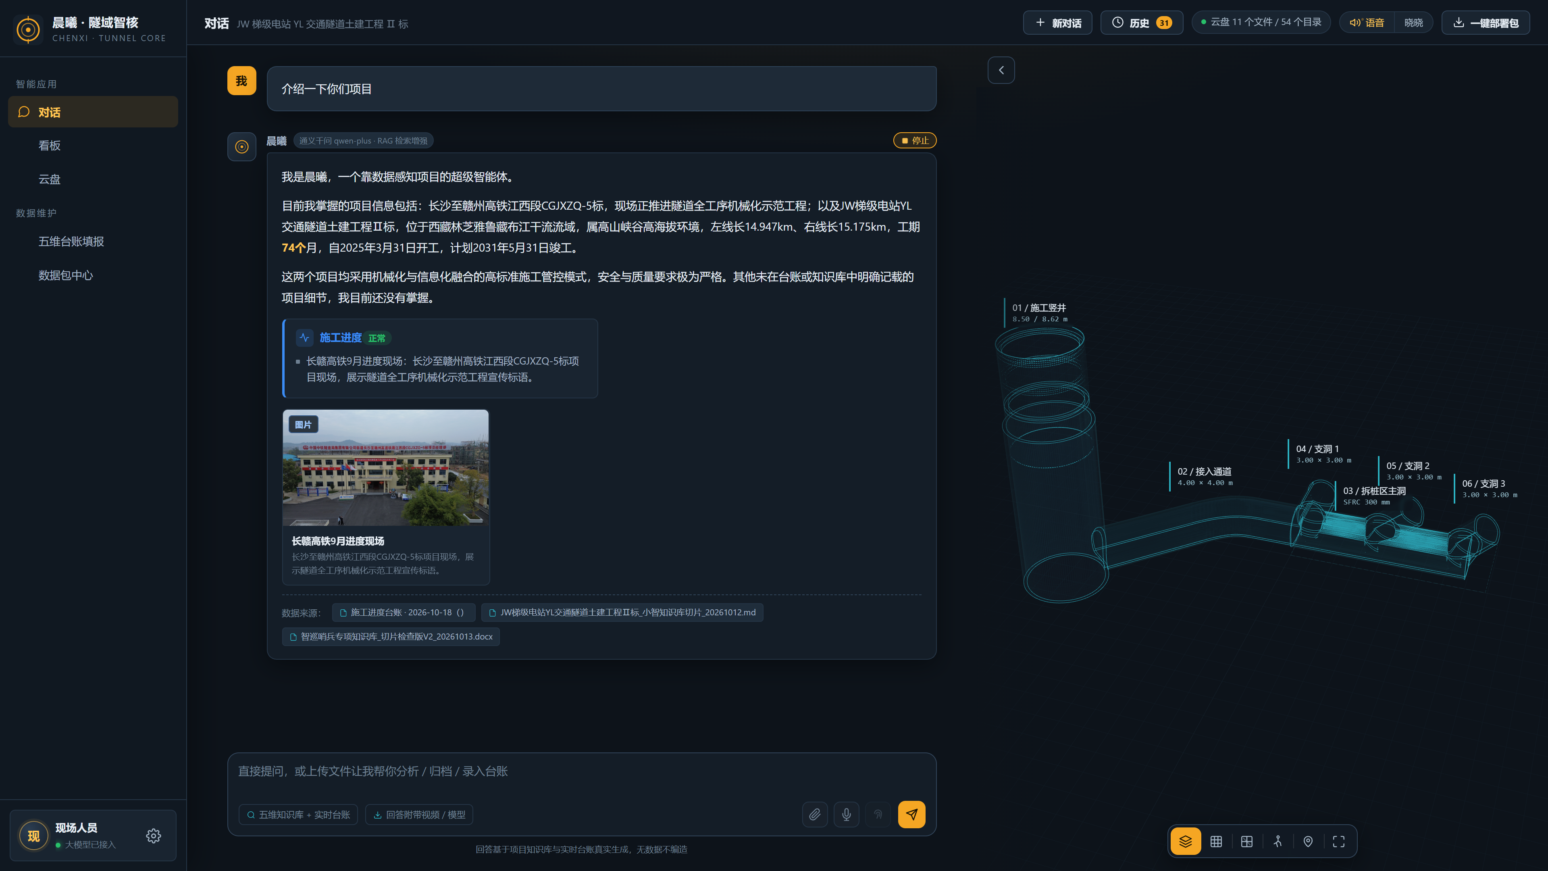Click the paperclip attach file icon

click(x=815, y=815)
